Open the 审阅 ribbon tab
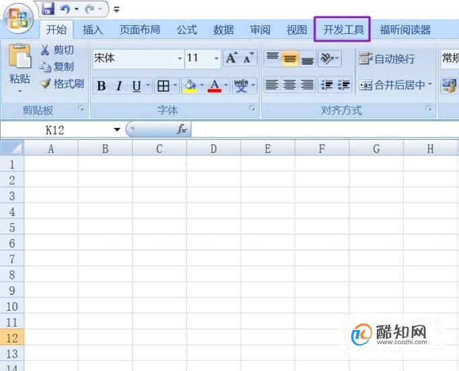Viewport: 459px width, 371px height. (x=260, y=30)
